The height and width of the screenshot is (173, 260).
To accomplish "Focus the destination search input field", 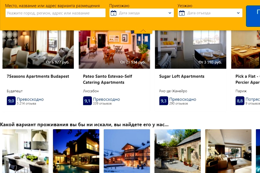I will 55,13.
